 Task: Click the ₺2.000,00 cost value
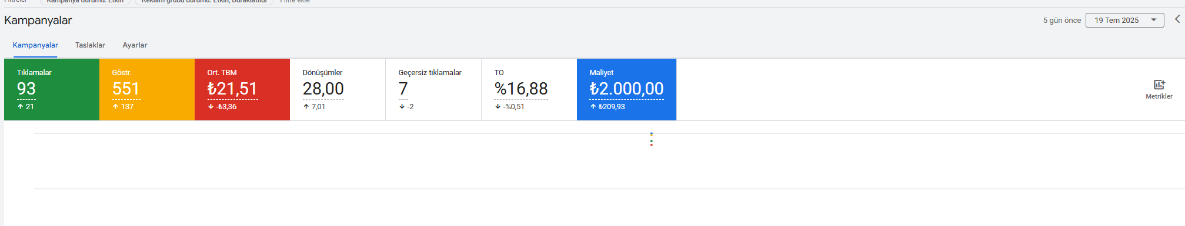626,89
